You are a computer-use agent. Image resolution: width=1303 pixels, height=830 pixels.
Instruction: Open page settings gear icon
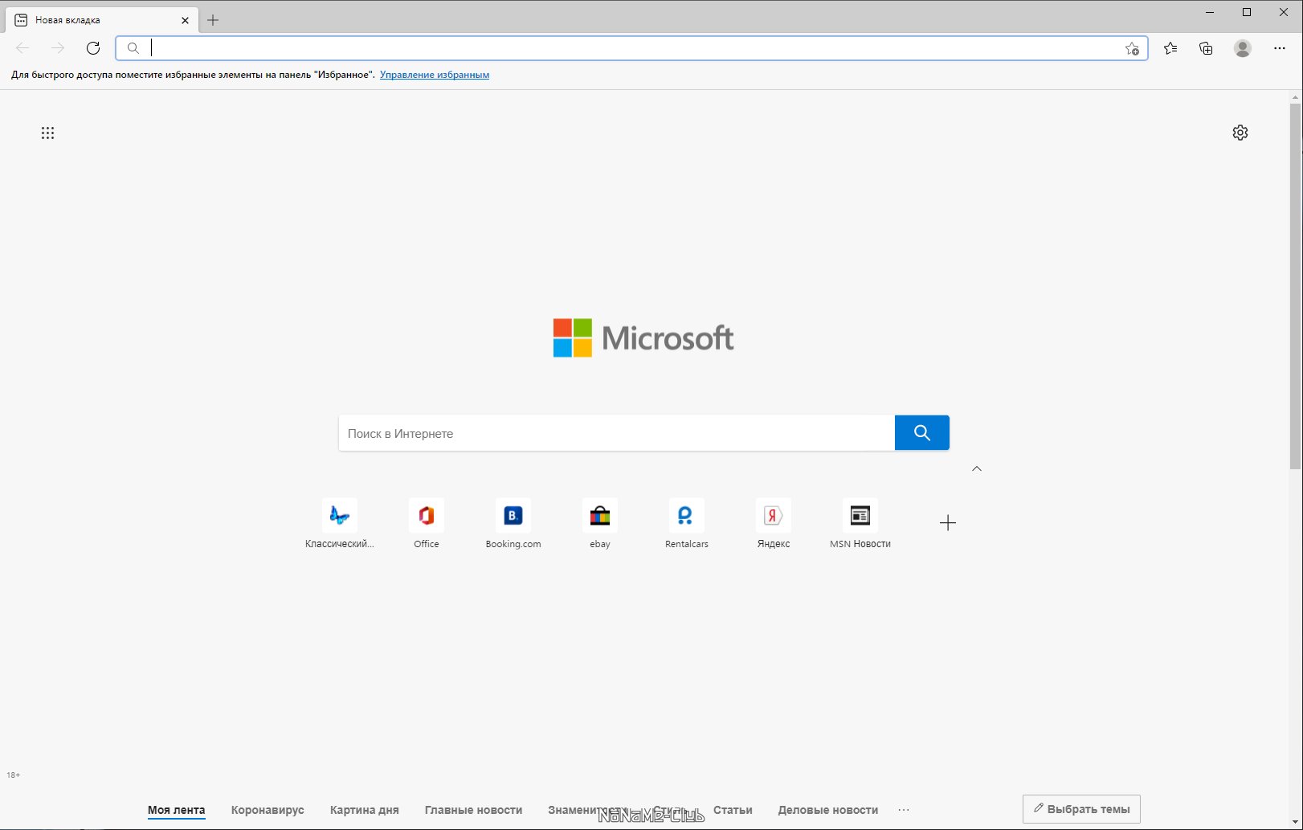point(1240,133)
